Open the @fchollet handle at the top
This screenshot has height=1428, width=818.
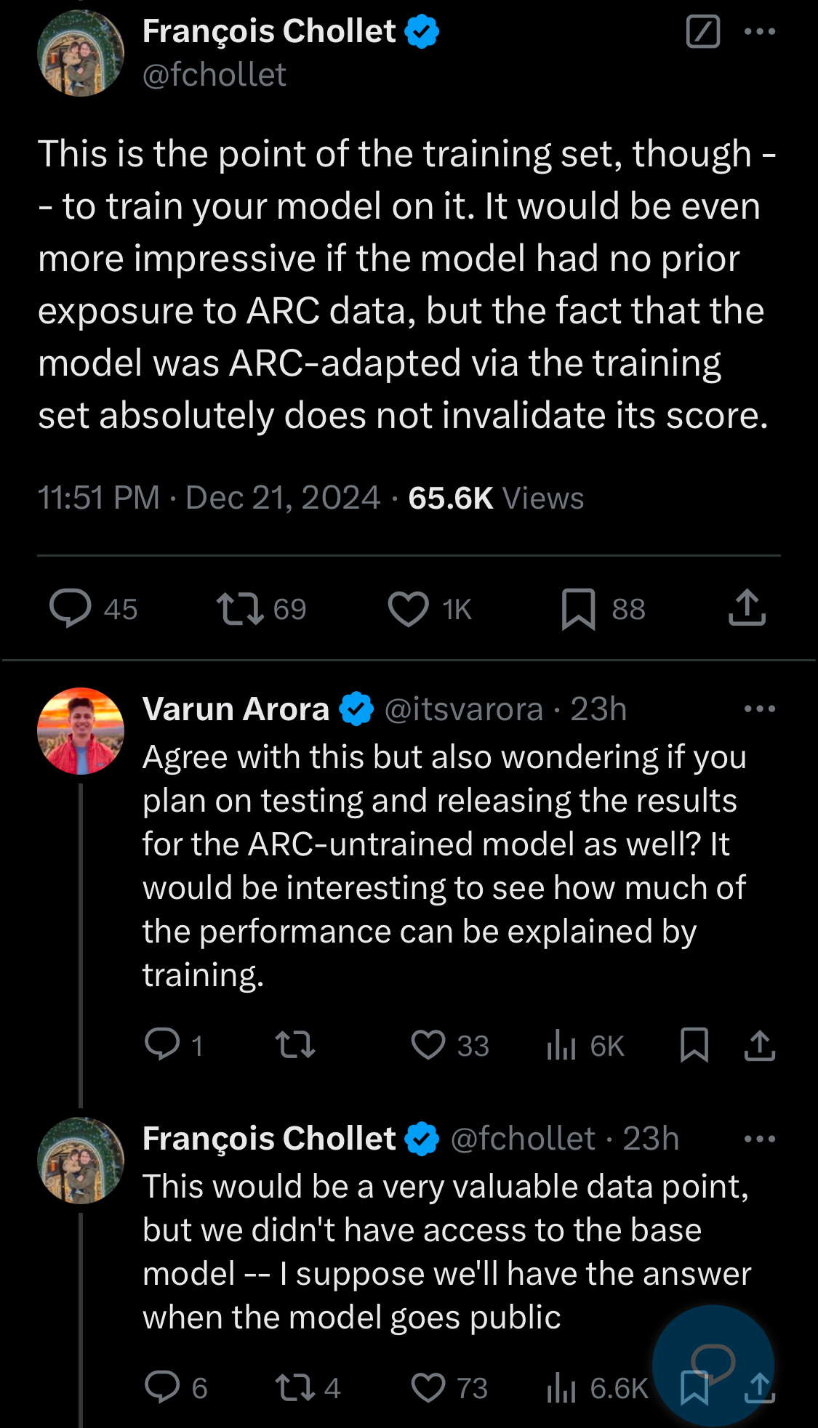[214, 75]
